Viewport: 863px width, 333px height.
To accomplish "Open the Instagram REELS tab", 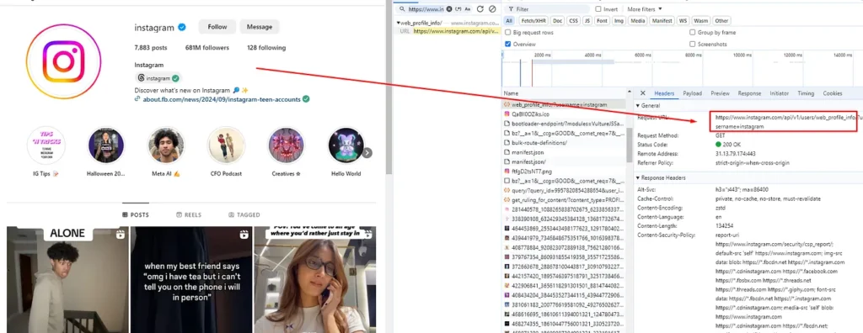I will point(189,215).
